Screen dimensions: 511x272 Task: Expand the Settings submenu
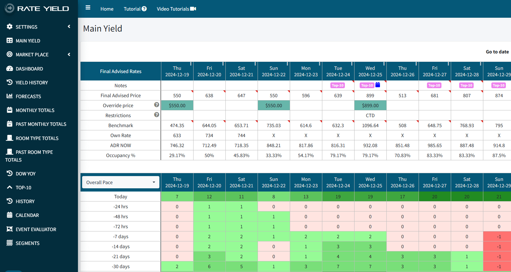click(x=69, y=27)
